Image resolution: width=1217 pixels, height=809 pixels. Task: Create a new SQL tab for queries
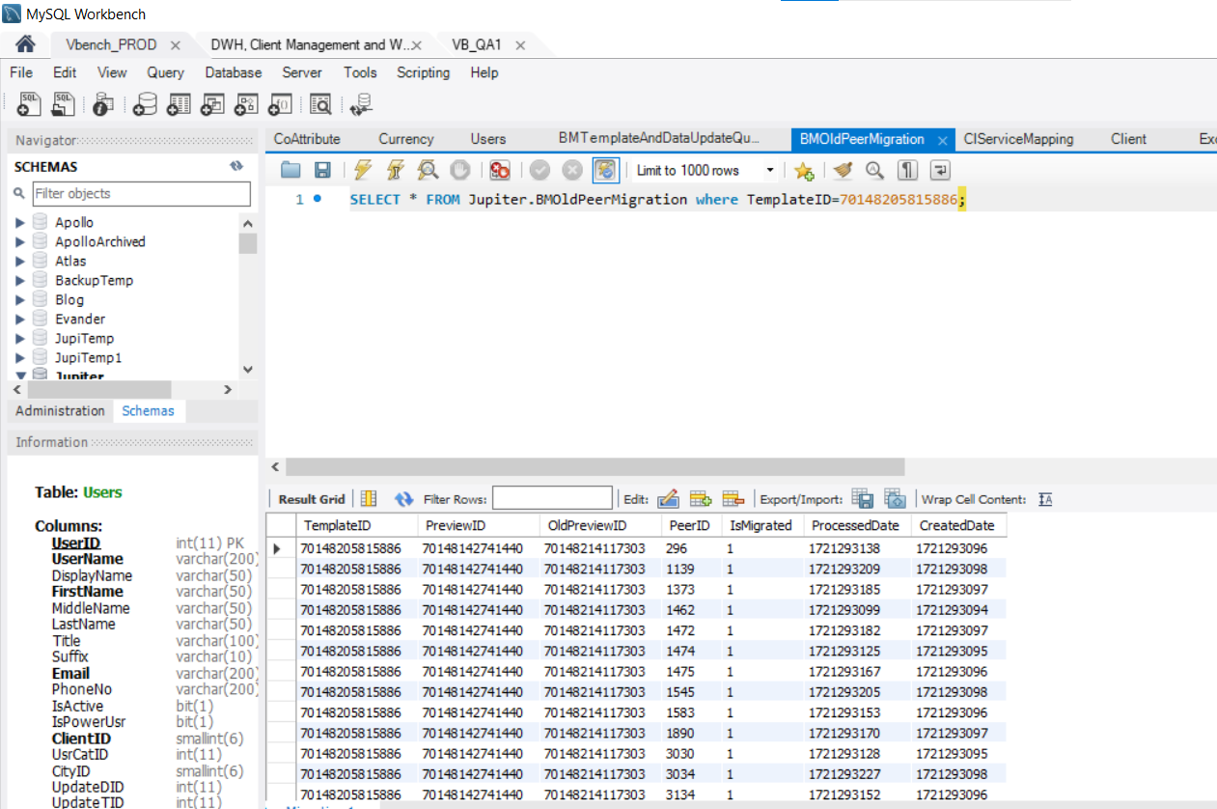[30, 104]
